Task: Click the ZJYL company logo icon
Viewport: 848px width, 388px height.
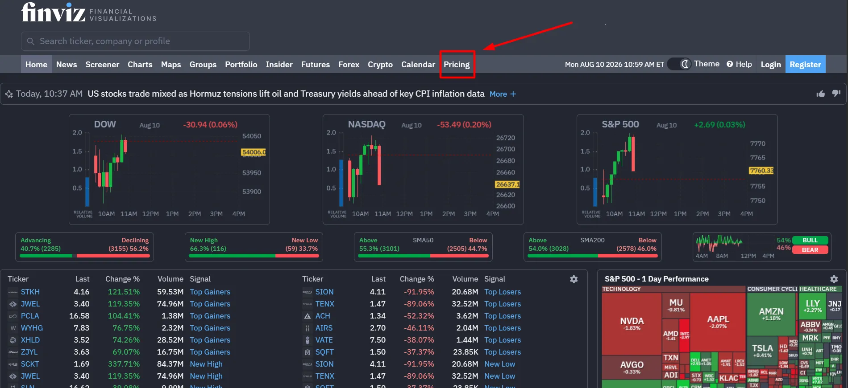Action: point(13,352)
